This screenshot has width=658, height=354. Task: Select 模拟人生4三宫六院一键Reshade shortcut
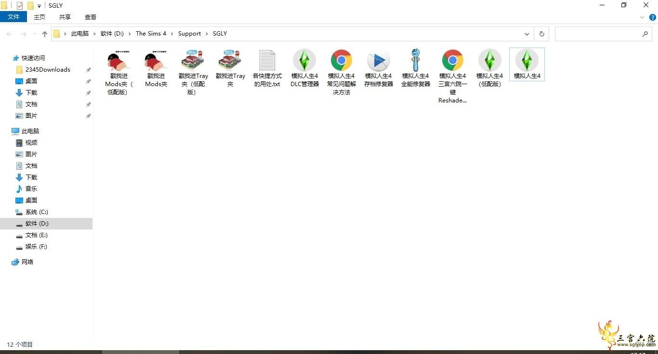453,61
